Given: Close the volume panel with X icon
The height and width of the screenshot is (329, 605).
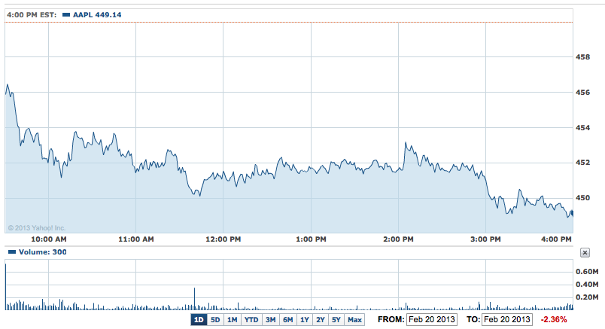Looking at the screenshot, I should [585, 253].
